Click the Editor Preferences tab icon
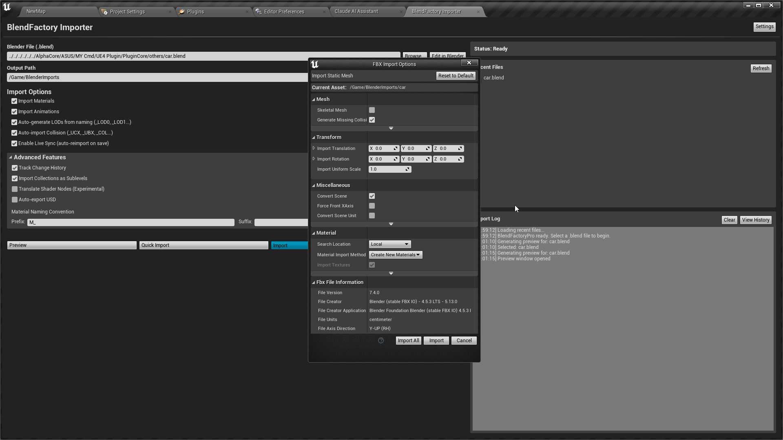The width and height of the screenshot is (783, 440). click(259, 12)
